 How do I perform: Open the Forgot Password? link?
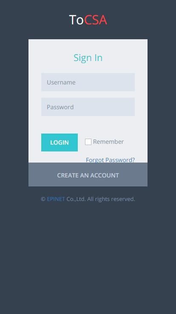point(111,160)
